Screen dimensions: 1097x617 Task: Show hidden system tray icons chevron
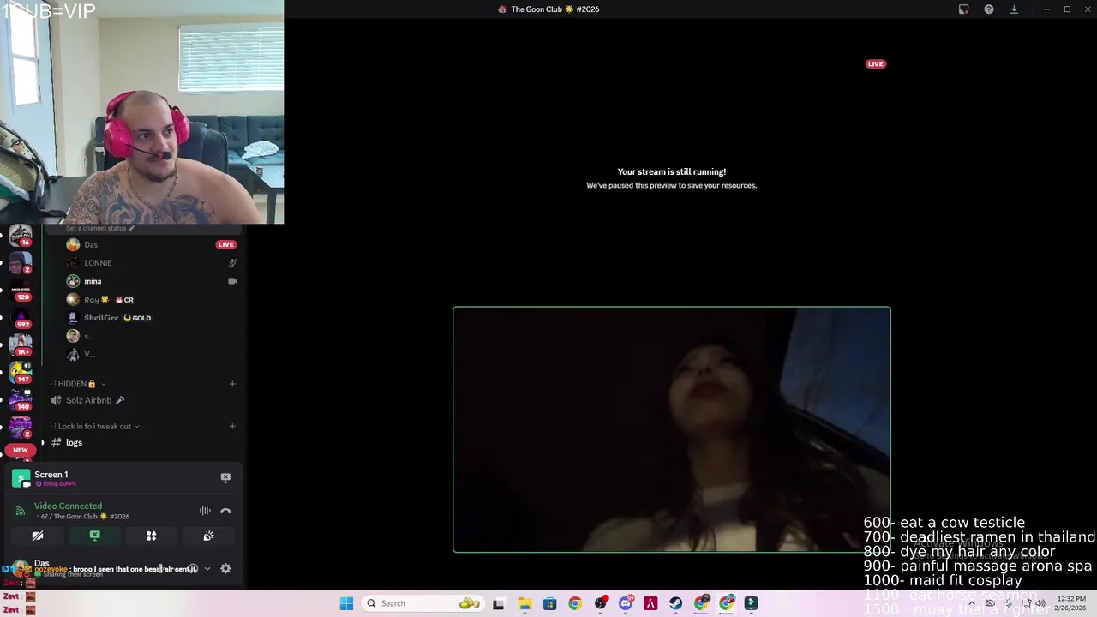971,603
